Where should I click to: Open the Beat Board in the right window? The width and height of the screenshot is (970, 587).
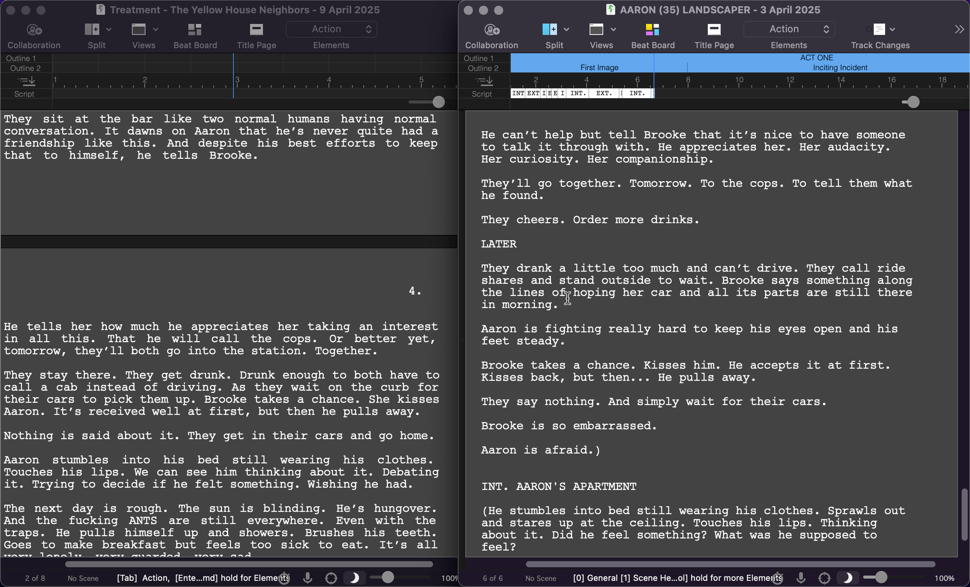[x=652, y=30]
